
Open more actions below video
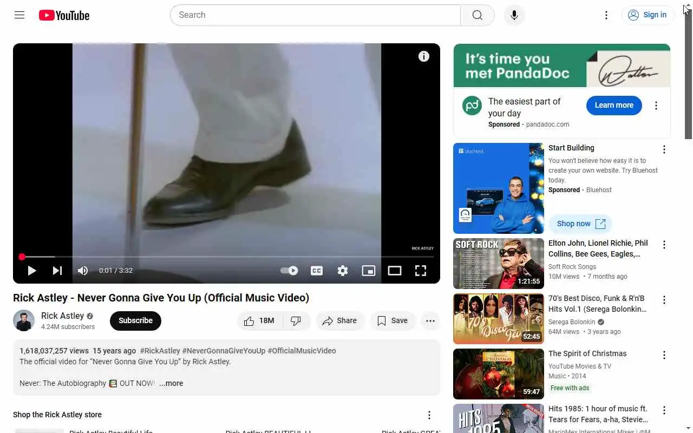(x=430, y=321)
